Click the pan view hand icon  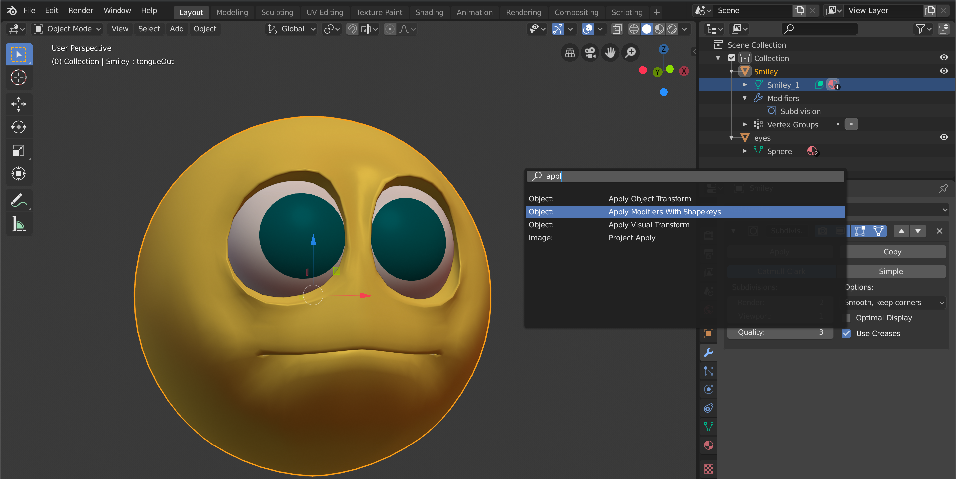tap(610, 53)
